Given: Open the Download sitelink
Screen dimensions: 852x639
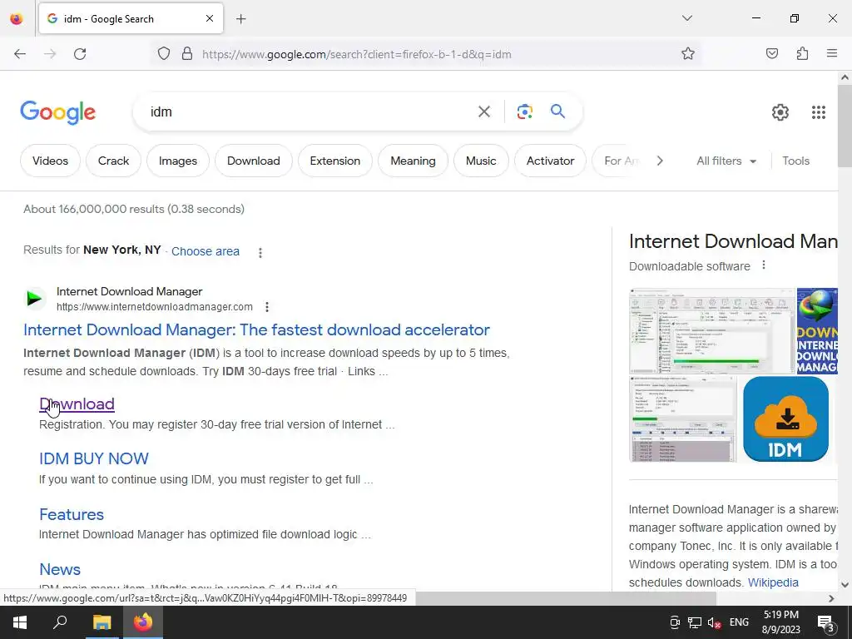Looking at the screenshot, I should (77, 404).
